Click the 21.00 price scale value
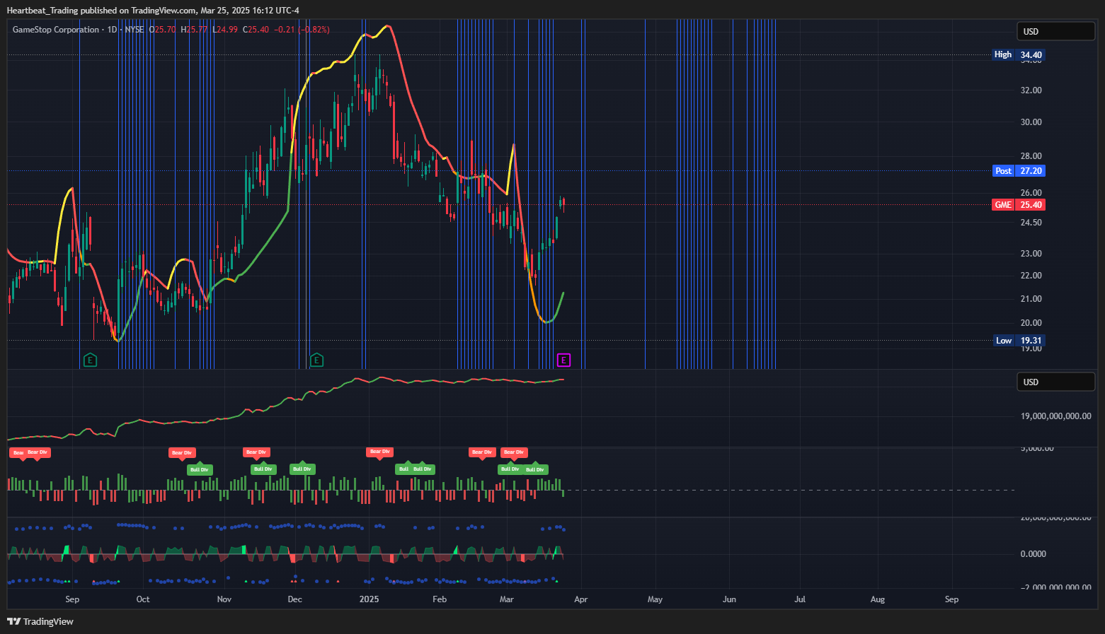The image size is (1105, 634). coord(1031,299)
